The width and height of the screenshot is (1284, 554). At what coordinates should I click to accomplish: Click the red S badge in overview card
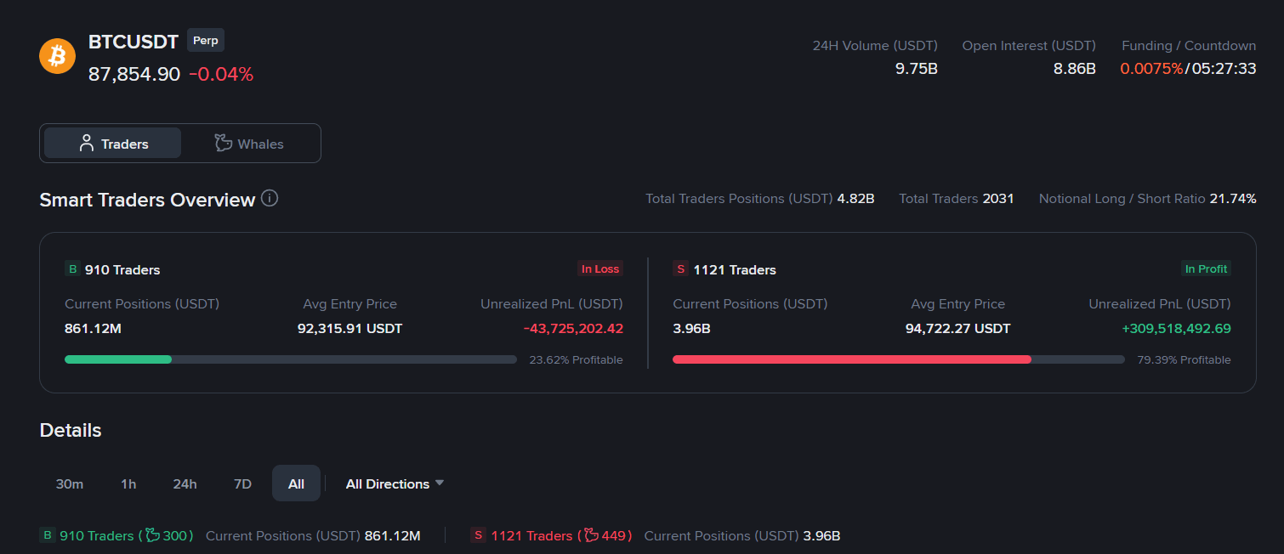click(680, 269)
